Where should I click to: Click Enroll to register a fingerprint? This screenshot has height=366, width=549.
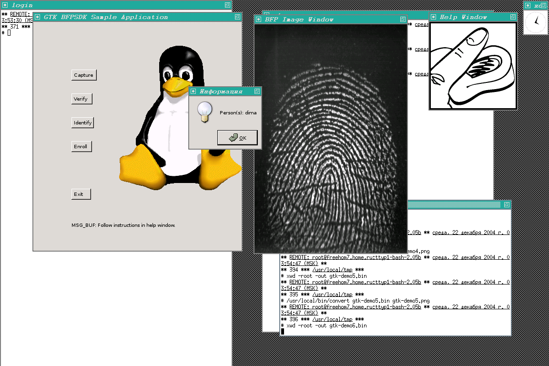point(81,147)
